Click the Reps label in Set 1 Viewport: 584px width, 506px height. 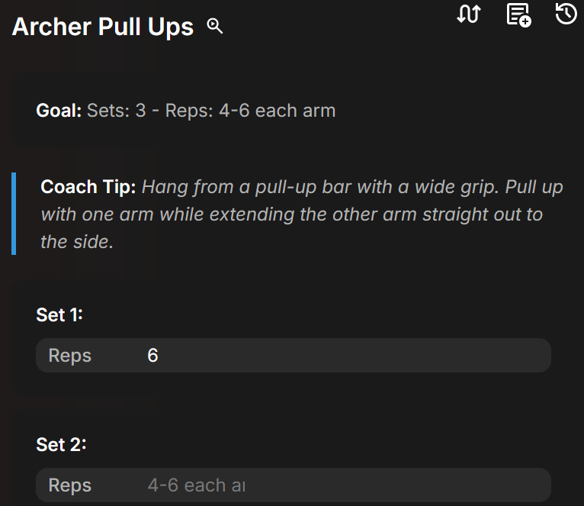click(x=69, y=356)
